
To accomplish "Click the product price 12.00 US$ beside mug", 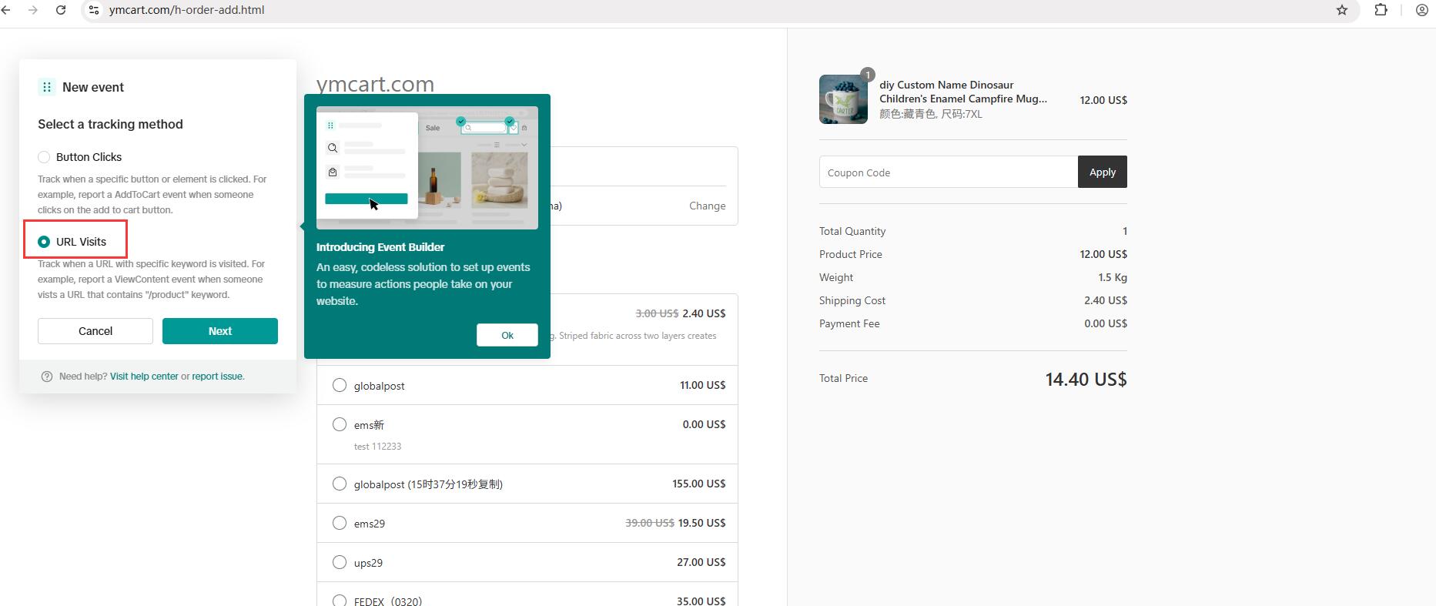I will coord(1103,100).
